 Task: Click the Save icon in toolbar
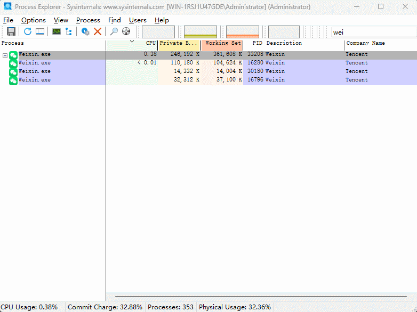click(x=11, y=32)
